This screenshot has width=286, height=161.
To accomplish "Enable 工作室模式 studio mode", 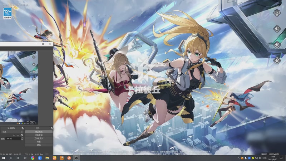I will pyautogui.click(x=39, y=138).
